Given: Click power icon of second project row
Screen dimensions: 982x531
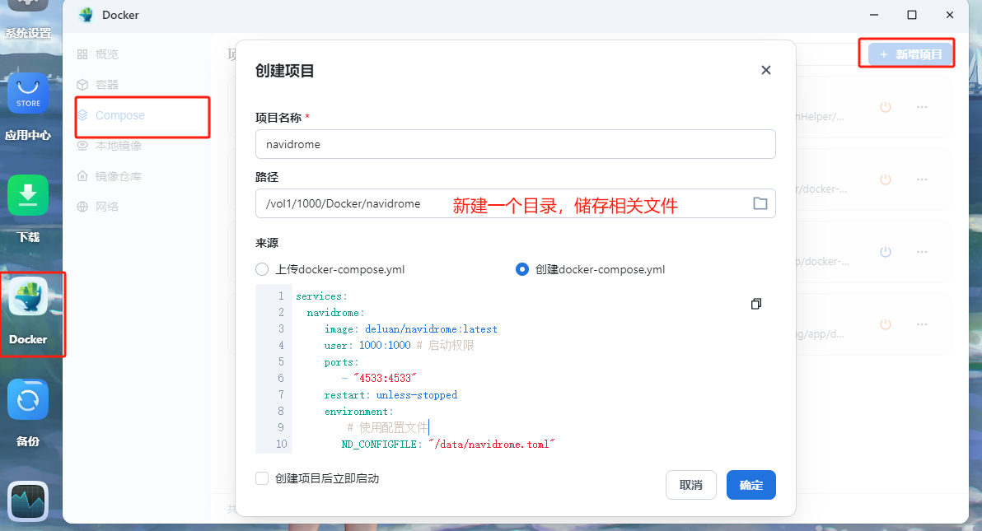Looking at the screenshot, I should [x=886, y=179].
